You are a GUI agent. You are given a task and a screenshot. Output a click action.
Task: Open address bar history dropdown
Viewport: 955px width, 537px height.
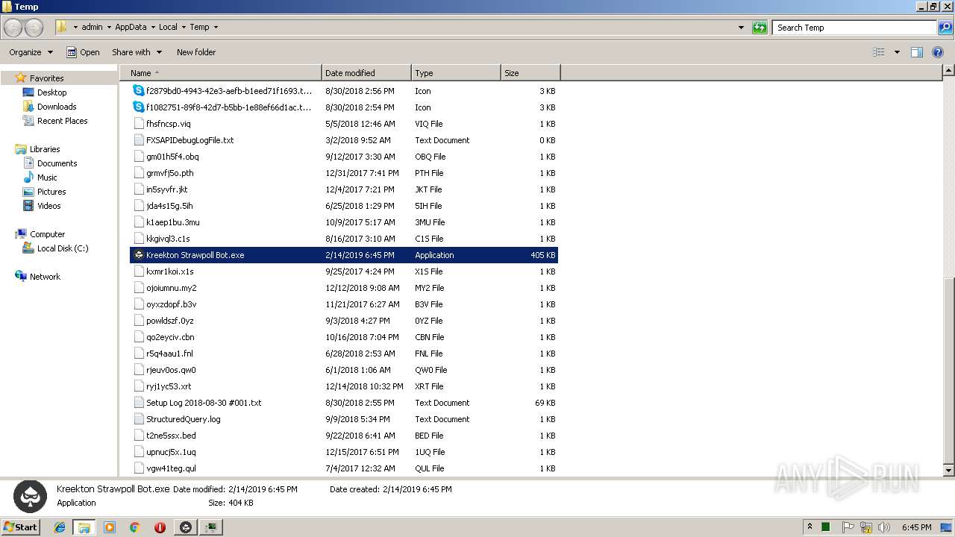(x=741, y=28)
